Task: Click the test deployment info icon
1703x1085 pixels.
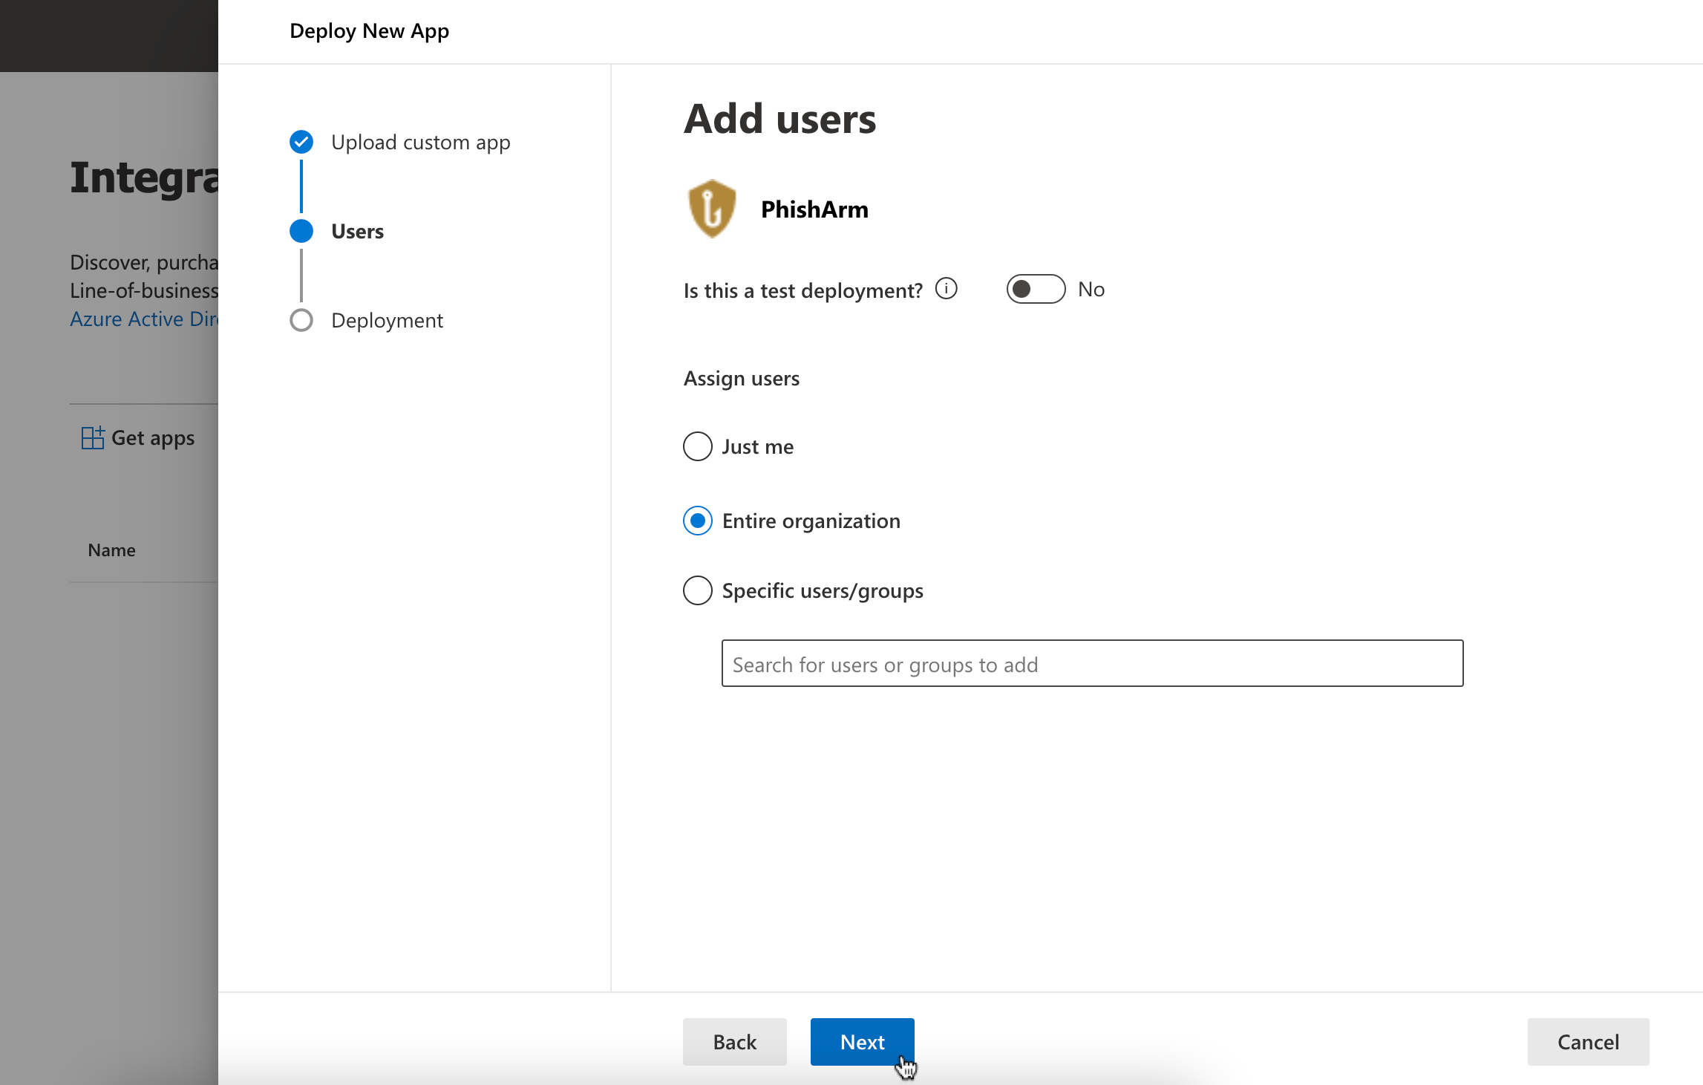Action: [x=946, y=288]
